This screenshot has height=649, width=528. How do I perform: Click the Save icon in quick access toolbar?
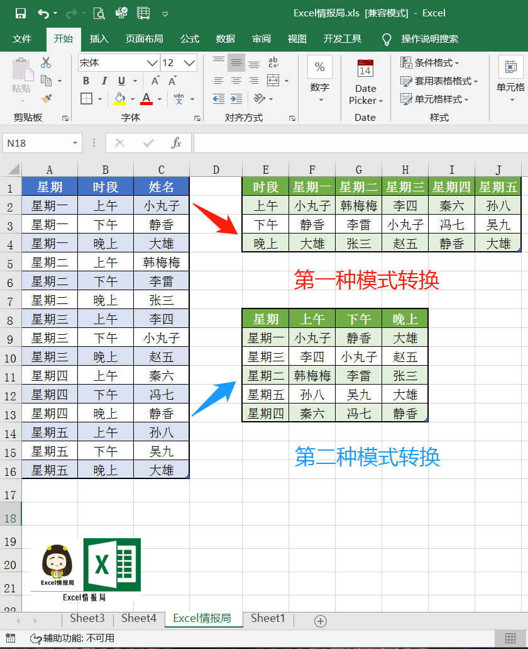click(20, 13)
